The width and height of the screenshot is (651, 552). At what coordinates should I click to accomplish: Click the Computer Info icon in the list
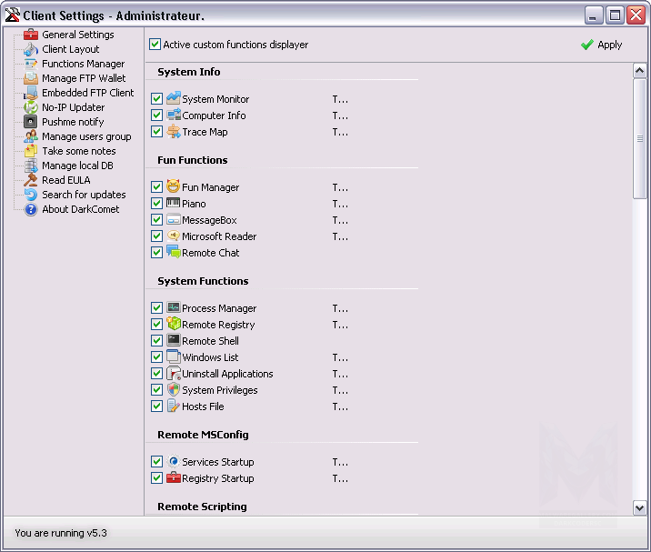pos(174,115)
